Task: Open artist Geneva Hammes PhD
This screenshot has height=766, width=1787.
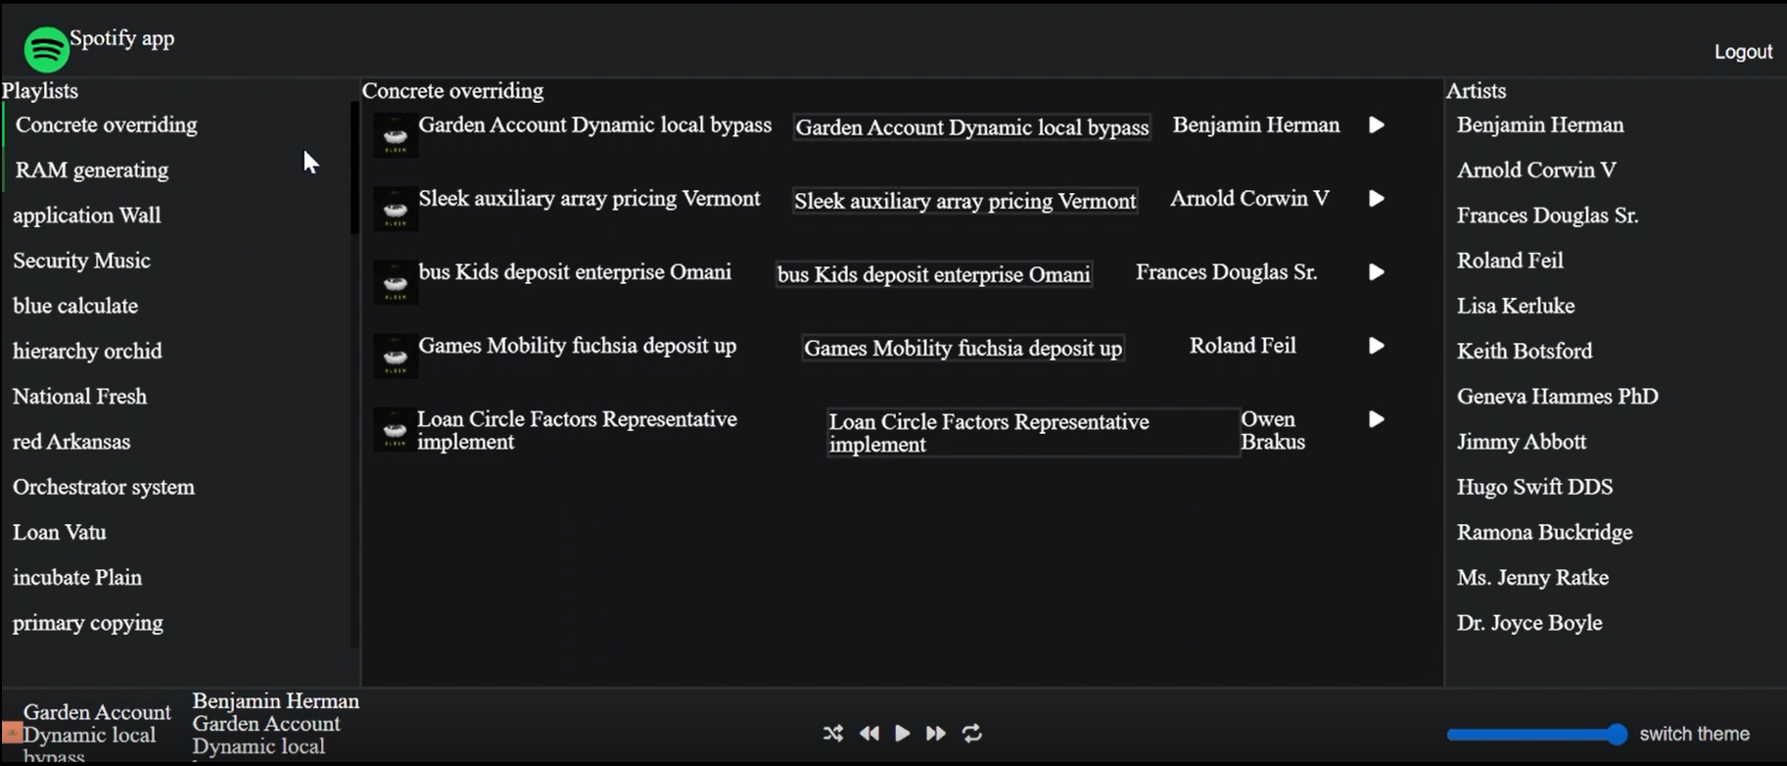Action: [x=1557, y=397]
